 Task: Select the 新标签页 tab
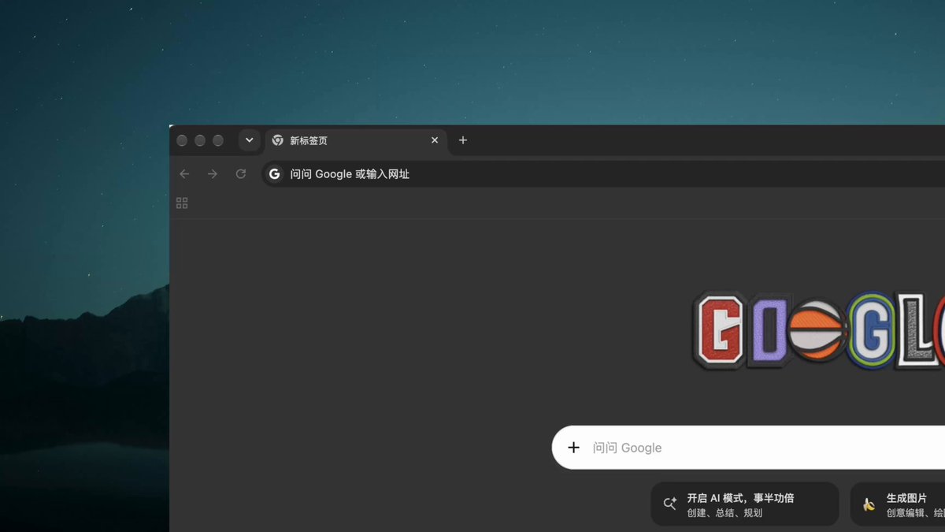[x=356, y=140]
